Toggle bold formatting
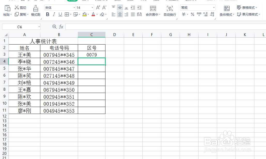This screenshot has width=266, height=159. tap(48, 15)
